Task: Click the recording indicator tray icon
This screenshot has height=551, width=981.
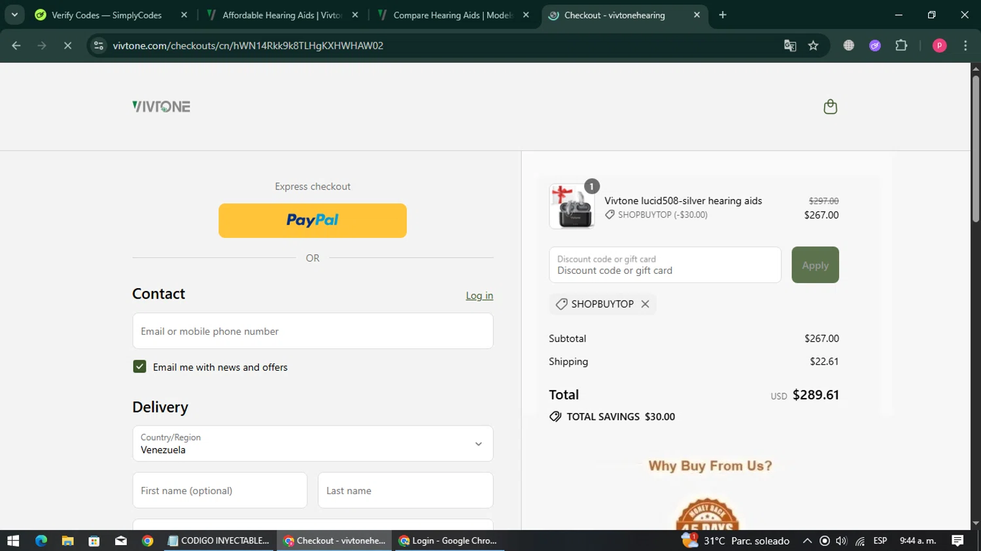Action: 825,541
